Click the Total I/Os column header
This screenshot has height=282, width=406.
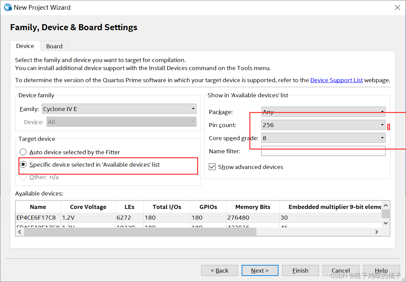pos(167,207)
